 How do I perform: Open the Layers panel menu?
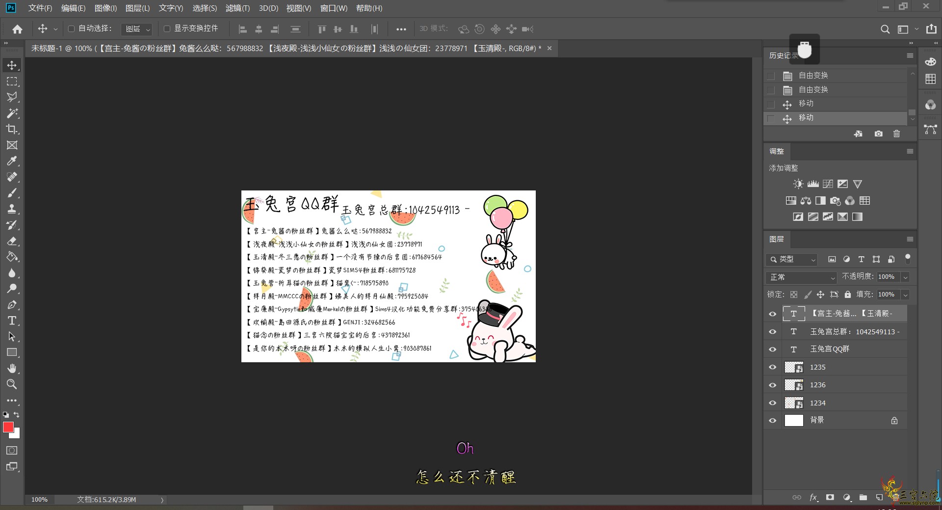[x=910, y=239]
